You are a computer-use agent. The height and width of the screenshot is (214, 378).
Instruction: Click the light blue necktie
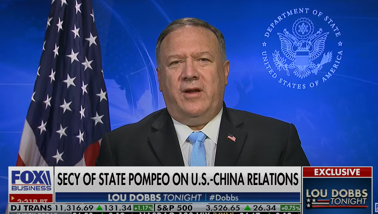click(x=198, y=149)
